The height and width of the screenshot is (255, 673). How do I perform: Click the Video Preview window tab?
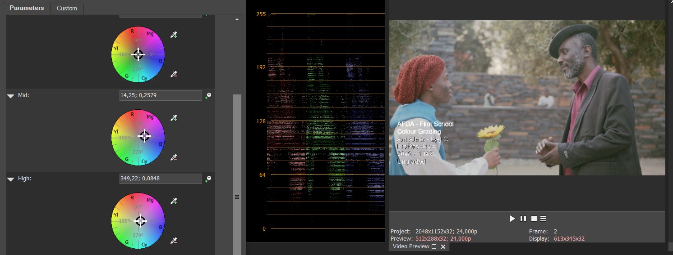(x=411, y=246)
